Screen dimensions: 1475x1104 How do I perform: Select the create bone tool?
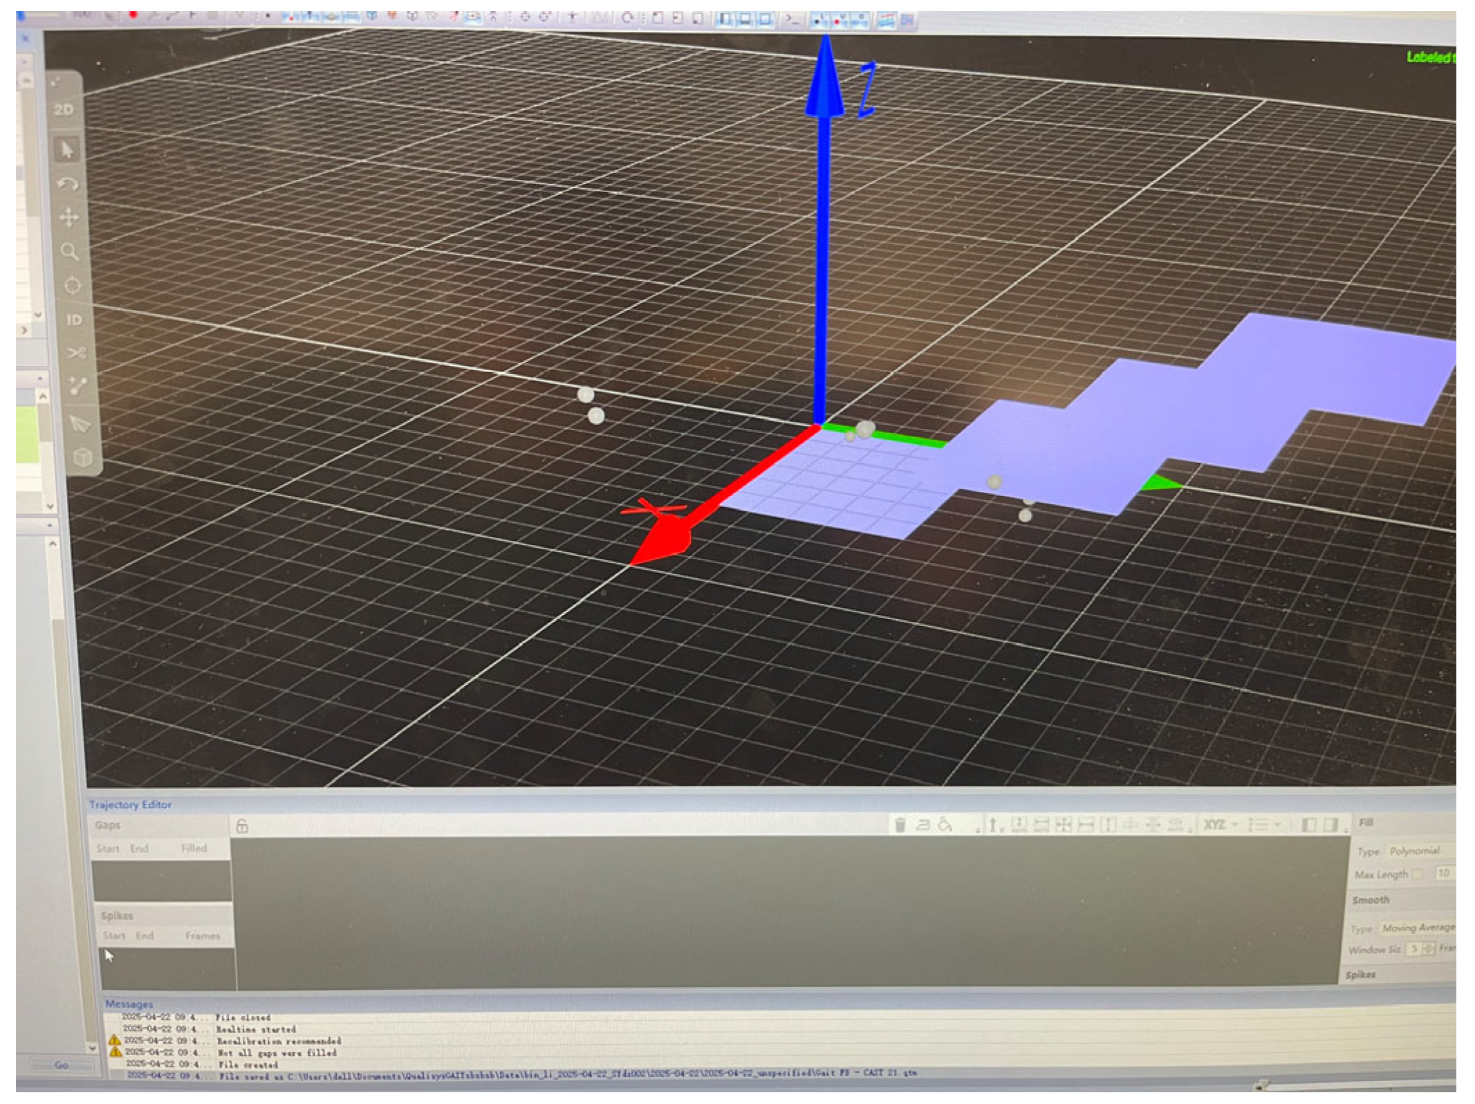77,386
